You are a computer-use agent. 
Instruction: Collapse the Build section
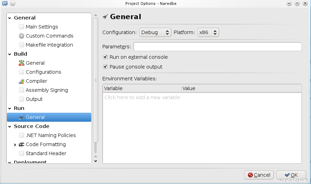point(10,54)
